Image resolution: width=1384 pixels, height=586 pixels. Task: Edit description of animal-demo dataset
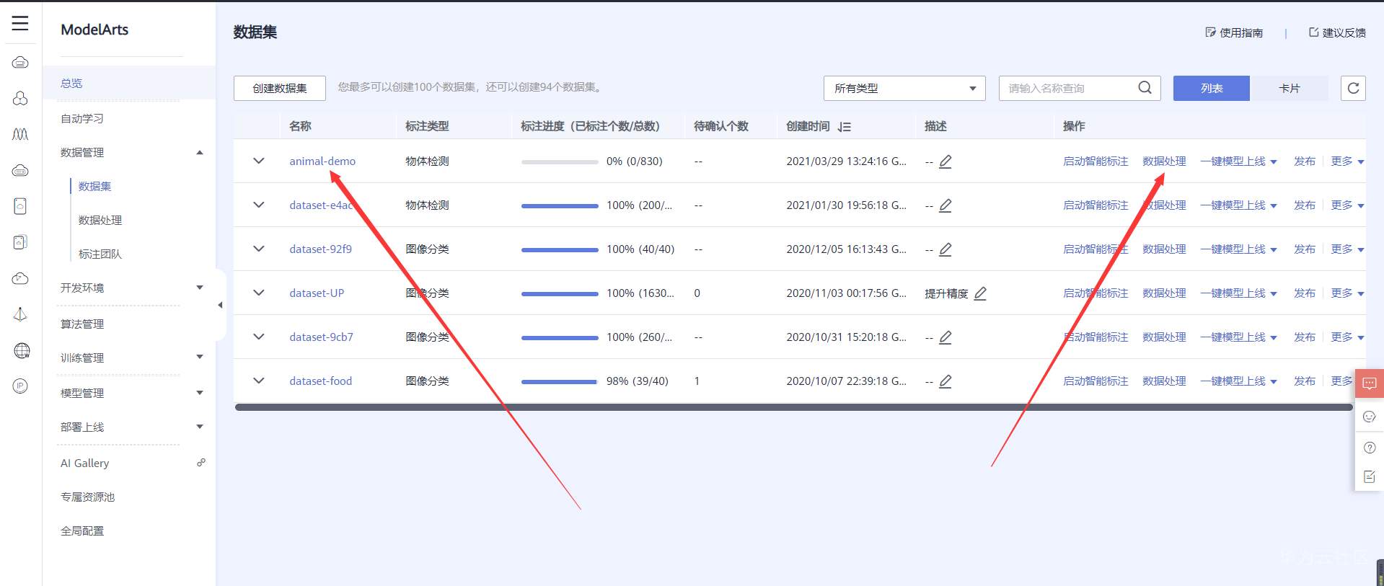click(946, 161)
